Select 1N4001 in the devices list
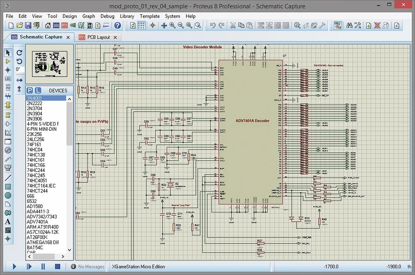The image size is (415, 275). (x=46, y=98)
